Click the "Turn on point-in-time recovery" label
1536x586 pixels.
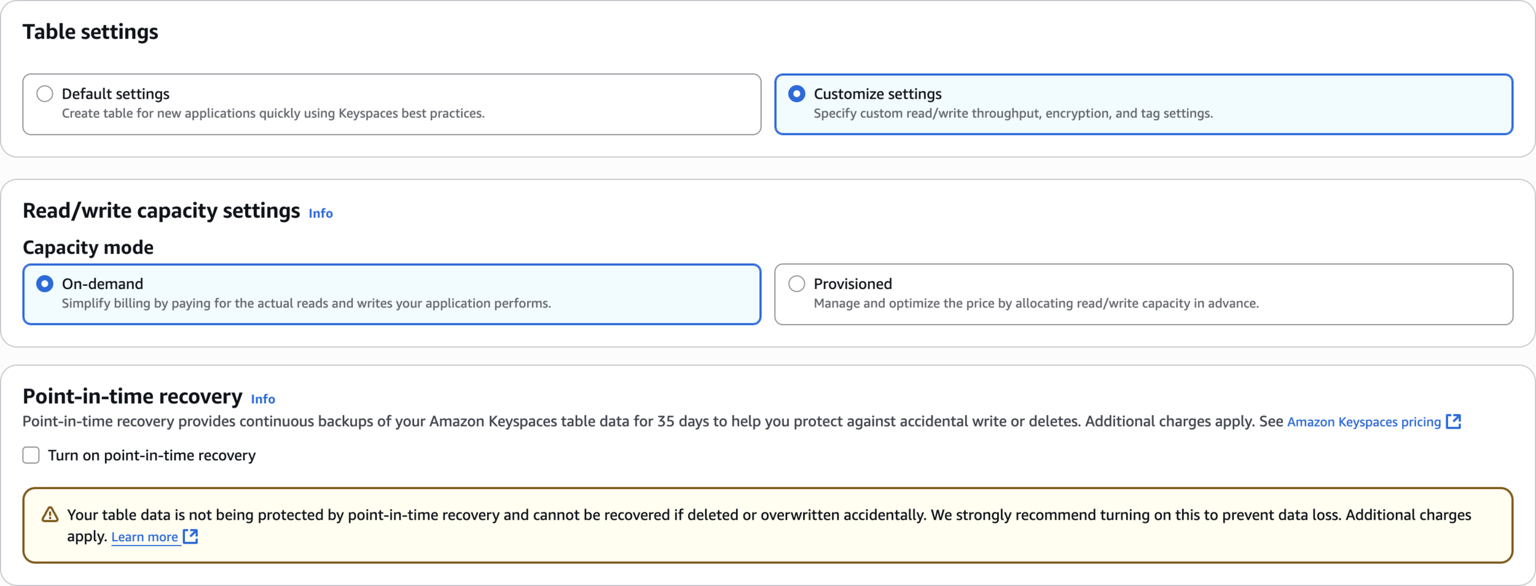(152, 455)
